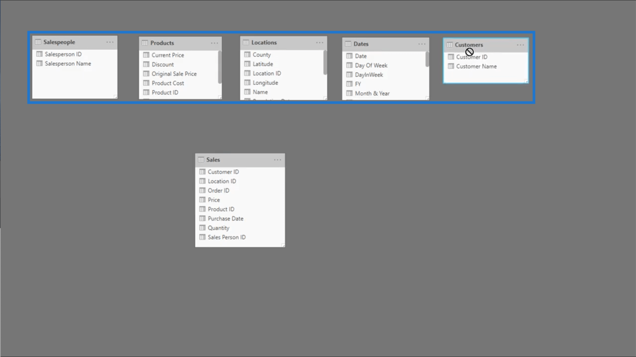The height and width of the screenshot is (357, 636).
Task: Click the Latitude column icon
Action: click(x=247, y=64)
